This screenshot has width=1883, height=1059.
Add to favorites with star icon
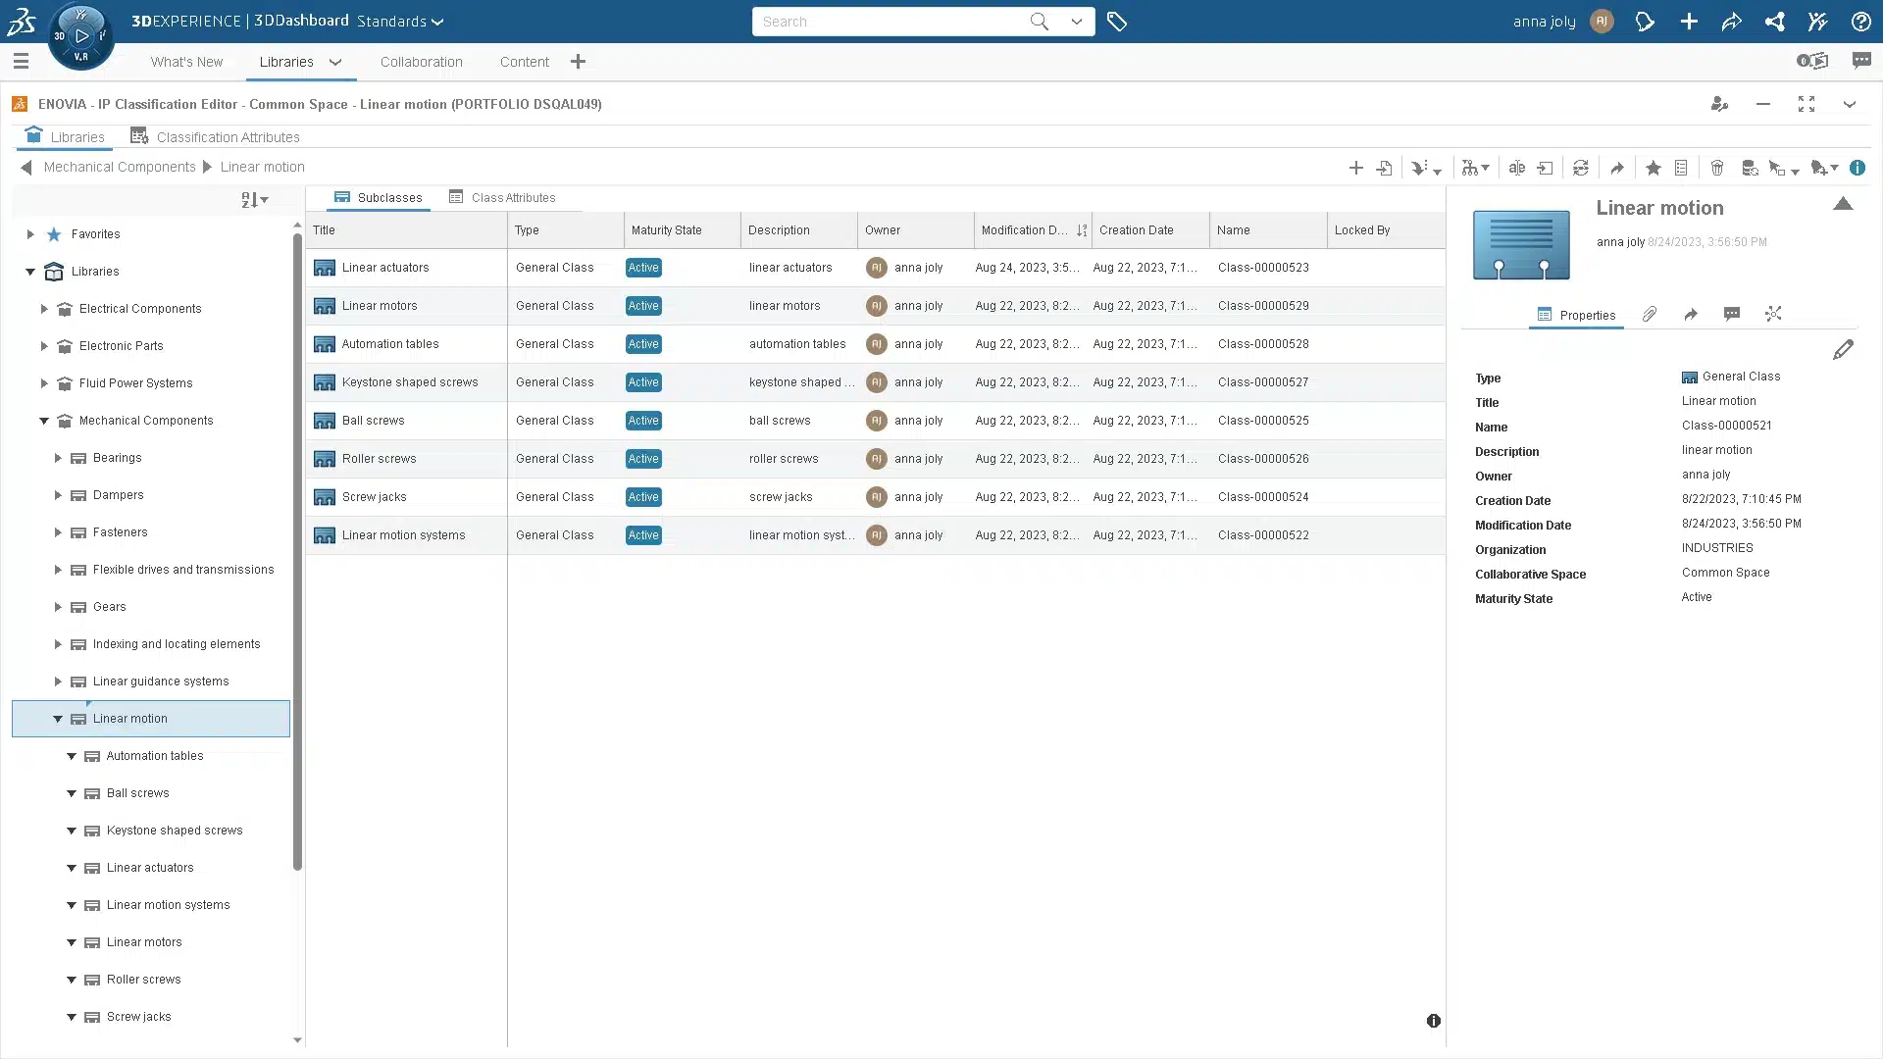click(x=1654, y=169)
